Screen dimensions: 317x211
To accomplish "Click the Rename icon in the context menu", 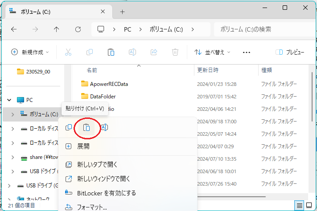I will (x=104, y=128).
